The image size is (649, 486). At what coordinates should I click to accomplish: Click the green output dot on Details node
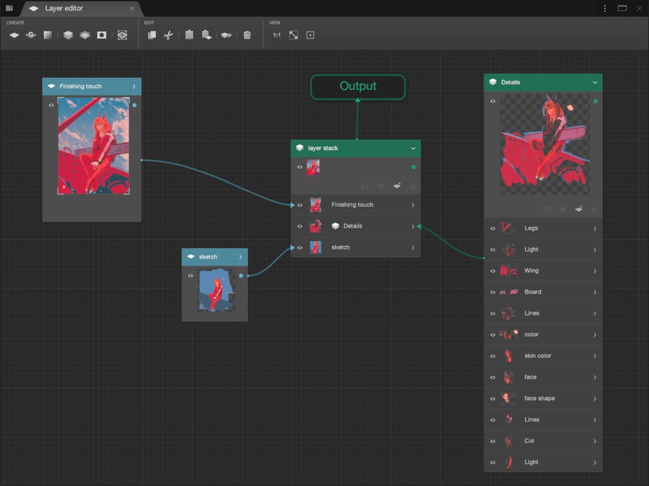pos(595,102)
